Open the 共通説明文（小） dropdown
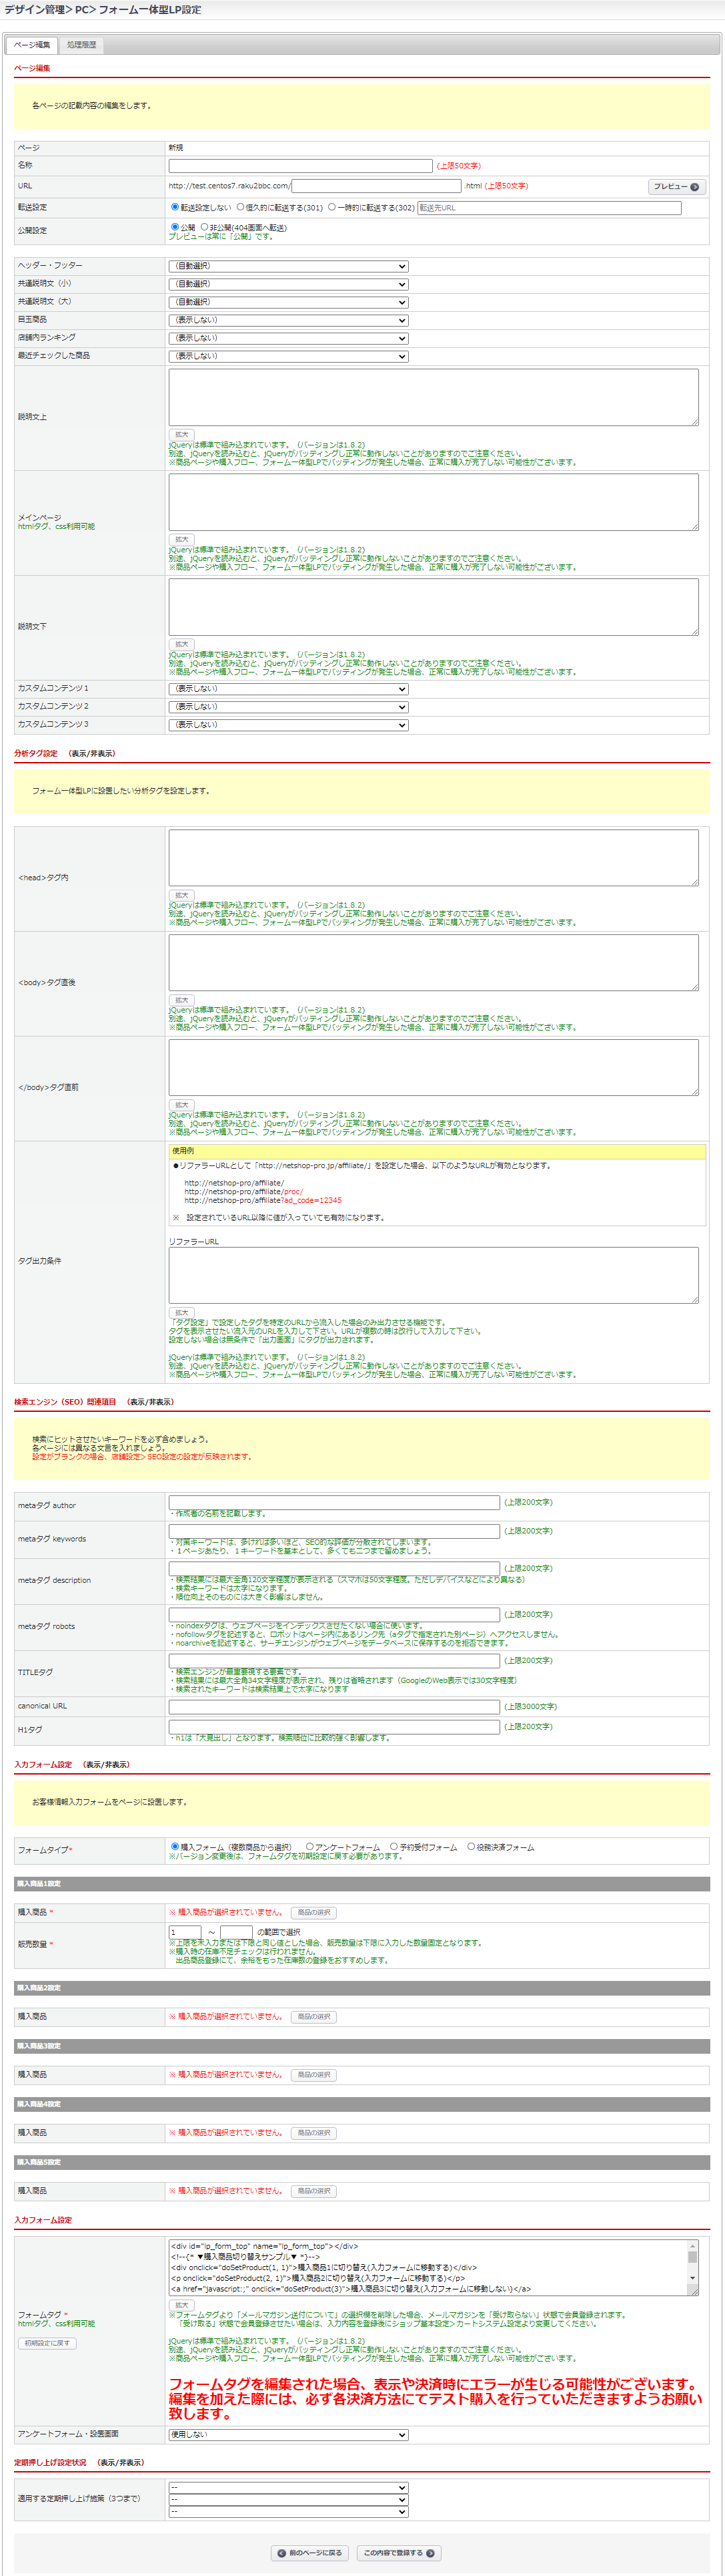 [289, 284]
